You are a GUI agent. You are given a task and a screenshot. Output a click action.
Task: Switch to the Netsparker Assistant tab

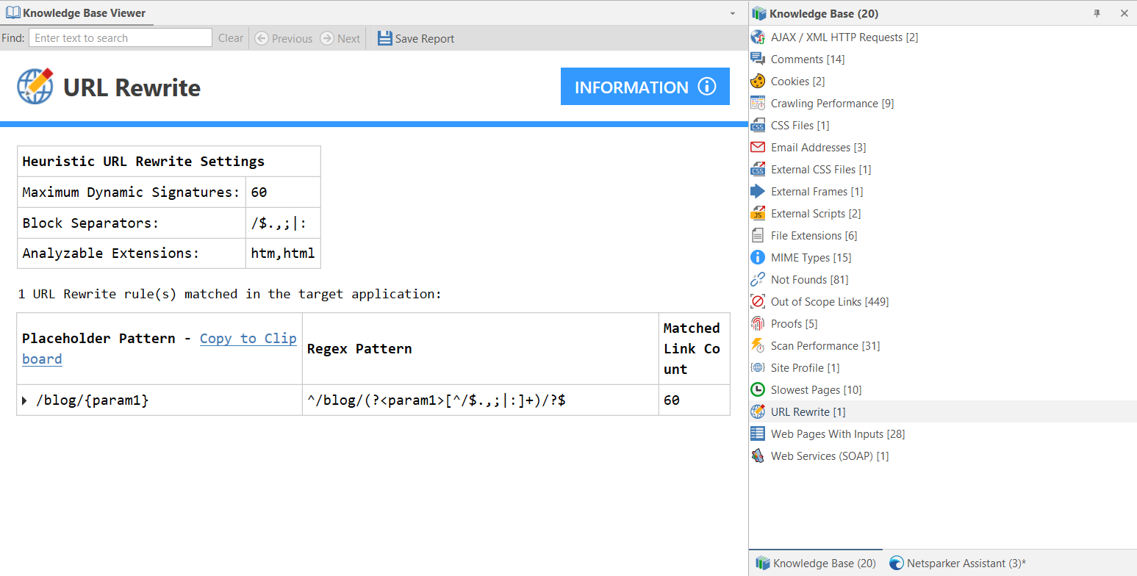(957, 563)
